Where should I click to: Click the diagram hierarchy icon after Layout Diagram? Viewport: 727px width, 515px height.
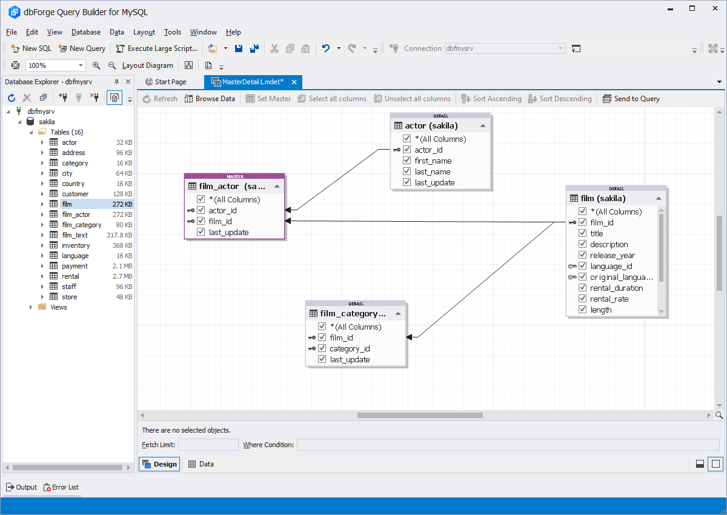[x=188, y=65]
